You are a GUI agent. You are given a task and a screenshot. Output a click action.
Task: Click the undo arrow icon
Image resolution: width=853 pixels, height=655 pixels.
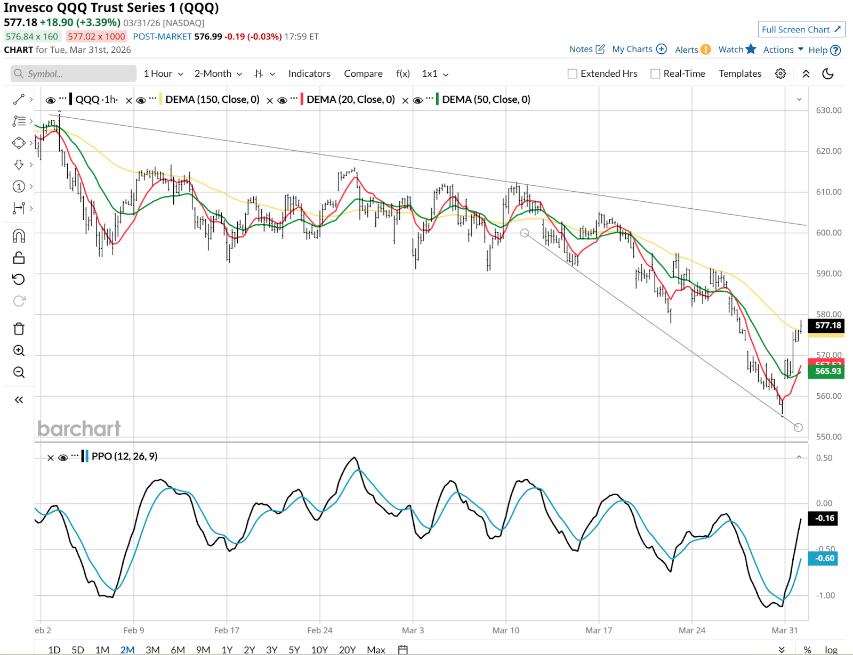click(19, 280)
